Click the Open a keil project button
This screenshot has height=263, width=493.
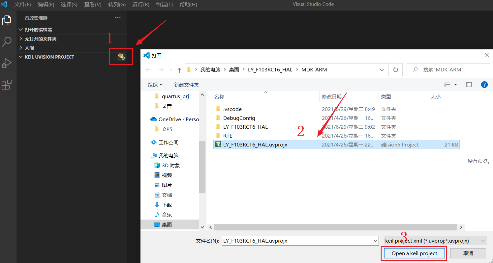click(414, 253)
